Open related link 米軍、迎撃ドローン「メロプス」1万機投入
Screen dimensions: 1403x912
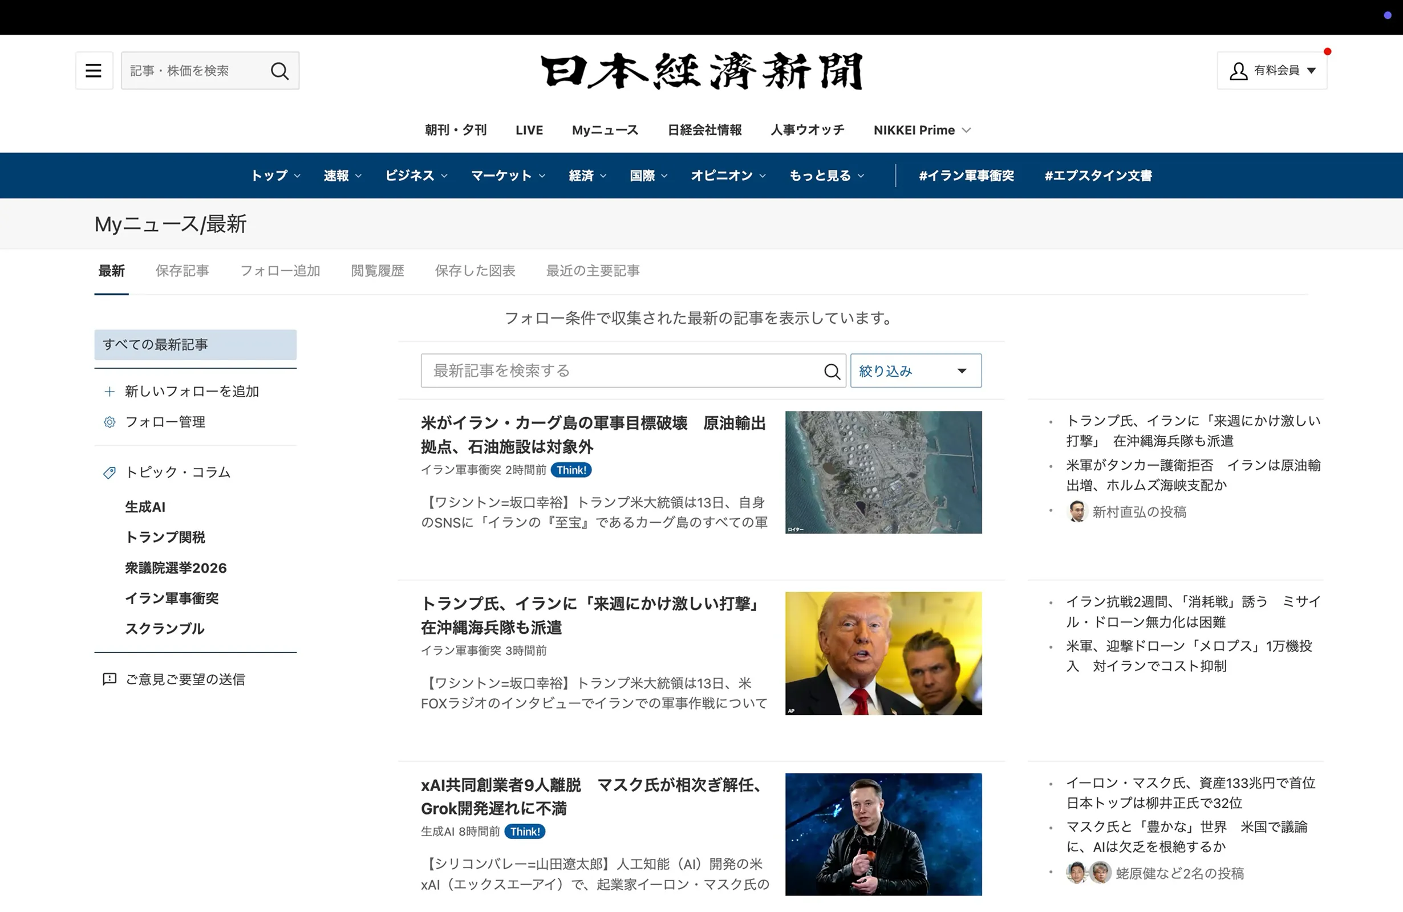click(x=1189, y=655)
